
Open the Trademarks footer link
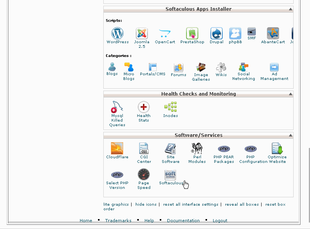click(118, 221)
